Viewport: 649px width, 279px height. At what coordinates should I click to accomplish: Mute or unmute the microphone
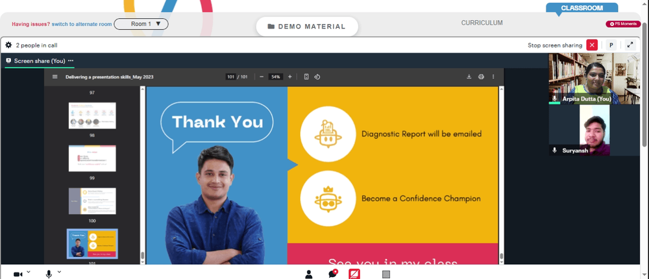click(x=49, y=274)
